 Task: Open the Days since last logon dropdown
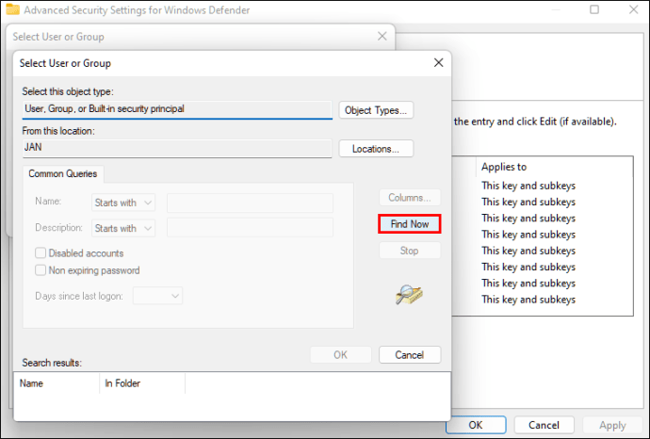[157, 296]
